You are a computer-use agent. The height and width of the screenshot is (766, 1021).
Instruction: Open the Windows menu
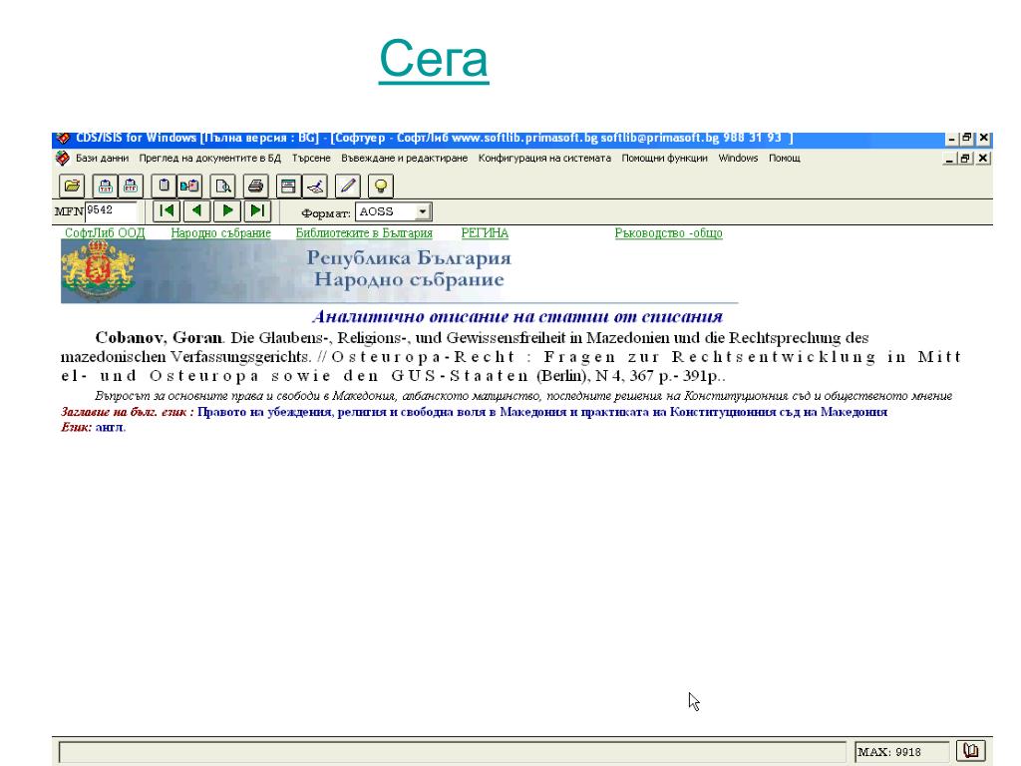point(738,159)
